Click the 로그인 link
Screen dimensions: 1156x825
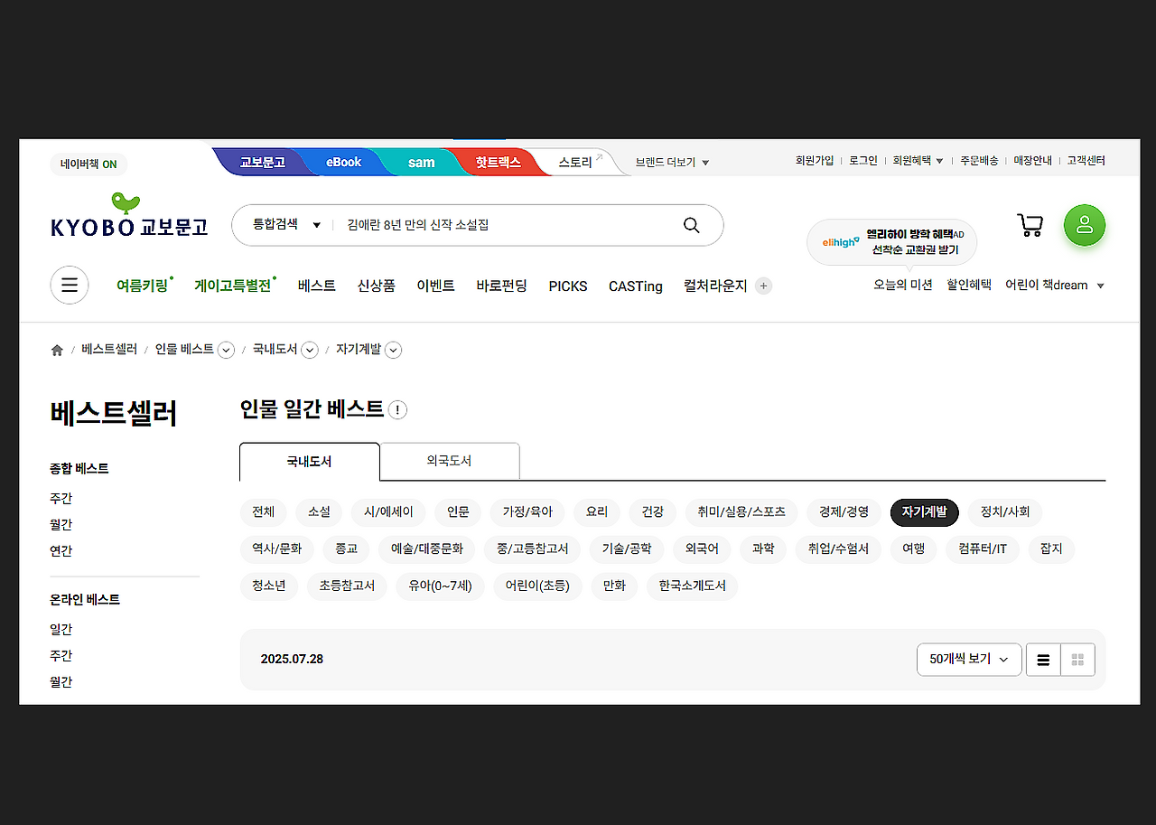click(863, 161)
